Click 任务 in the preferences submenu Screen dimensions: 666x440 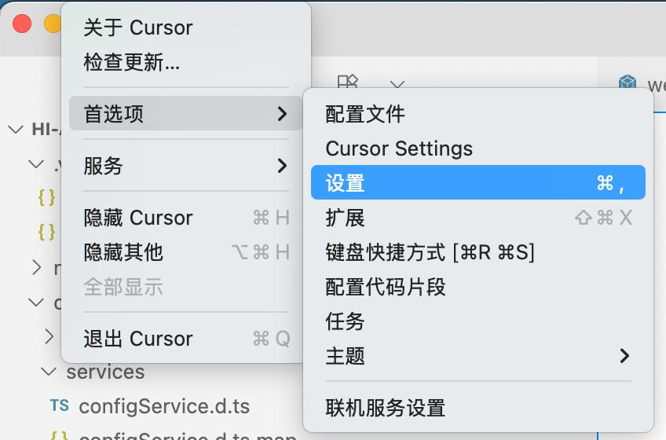346,321
